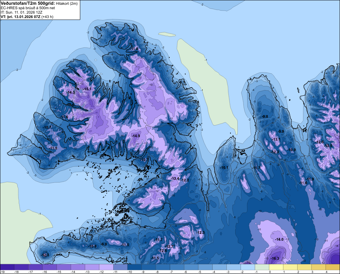Viewport: 340px width, 274px height.
Task: Click pale green legend swatch between -1 and 0
Action: [x=262, y=267]
